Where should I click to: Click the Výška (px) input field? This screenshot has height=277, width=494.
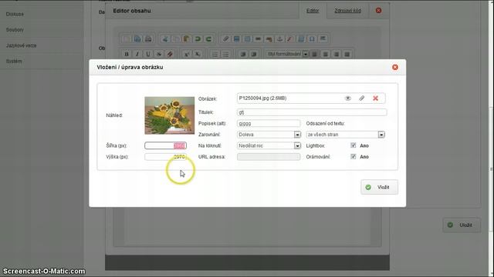click(165, 157)
